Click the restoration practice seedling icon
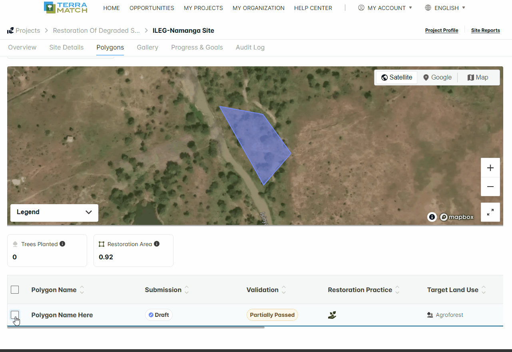 332,315
